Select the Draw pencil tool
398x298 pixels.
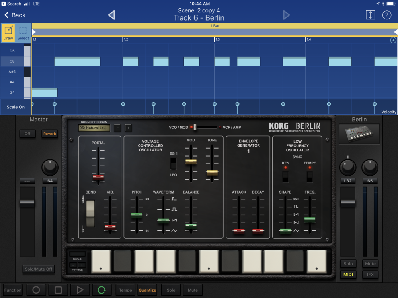[x=8, y=33]
